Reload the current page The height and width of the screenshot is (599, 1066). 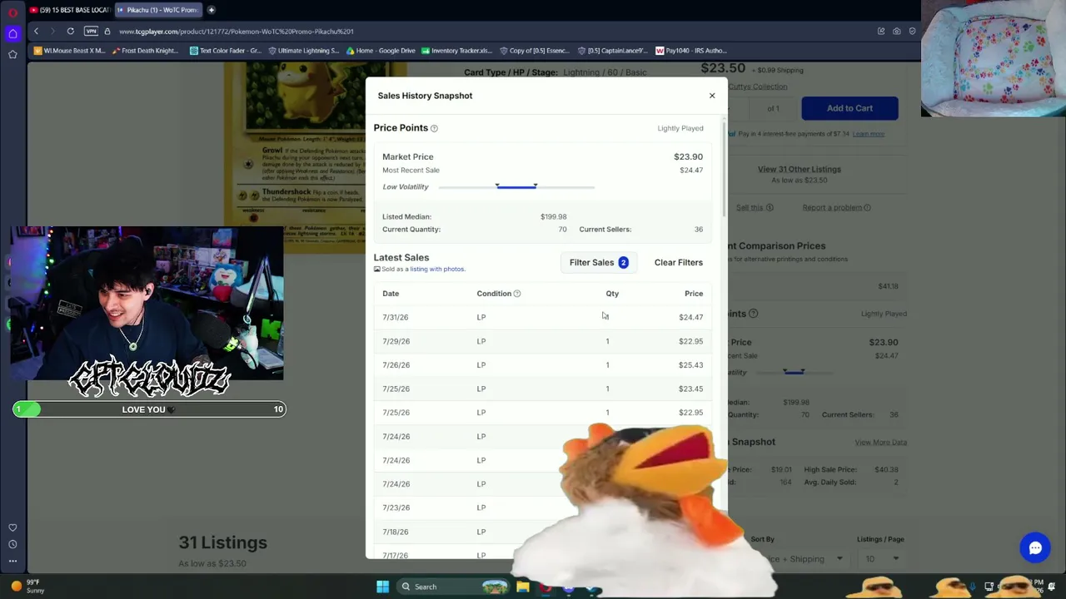tap(71, 32)
